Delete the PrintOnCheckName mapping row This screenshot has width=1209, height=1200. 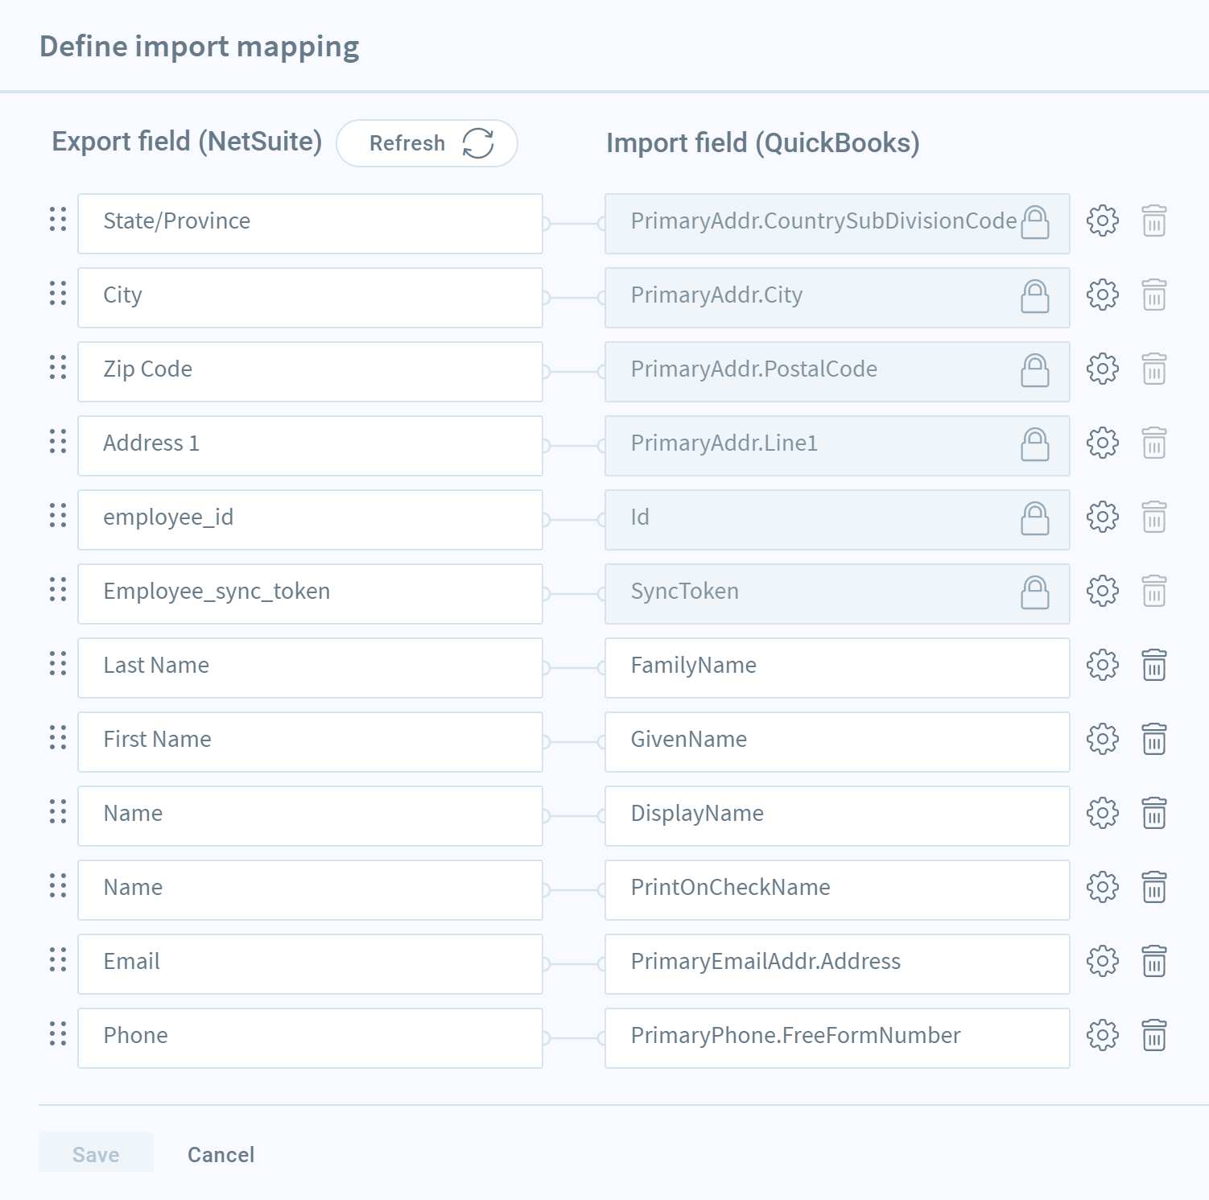[x=1154, y=887]
